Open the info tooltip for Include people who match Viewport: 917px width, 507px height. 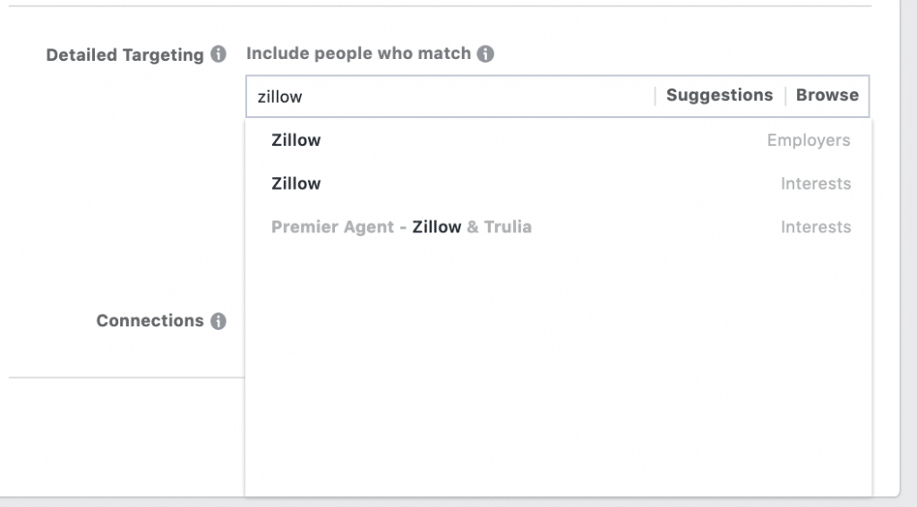(484, 54)
